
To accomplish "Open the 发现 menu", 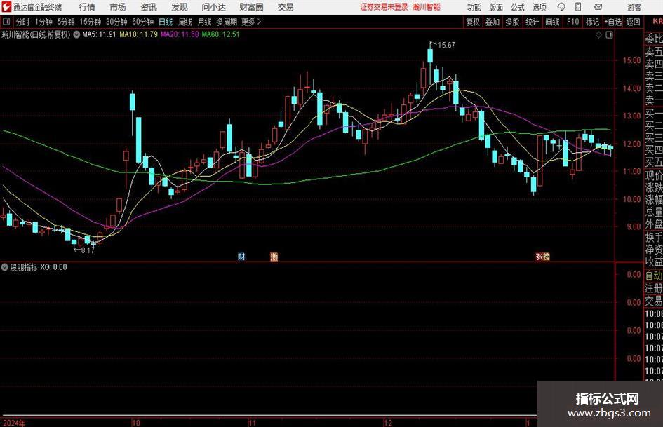I will click(x=180, y=7).
